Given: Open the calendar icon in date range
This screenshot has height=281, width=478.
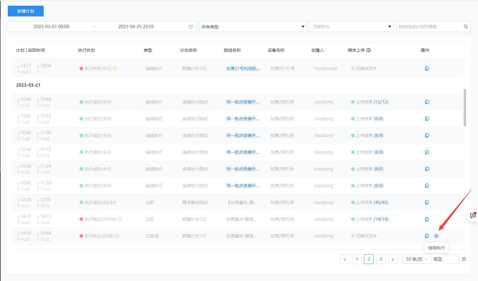Looking at the screenshot, I should pyautogui.click(x=191, y=27).
